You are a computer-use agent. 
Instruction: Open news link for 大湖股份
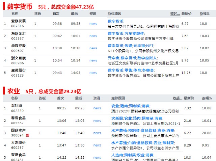click(97, 145)
